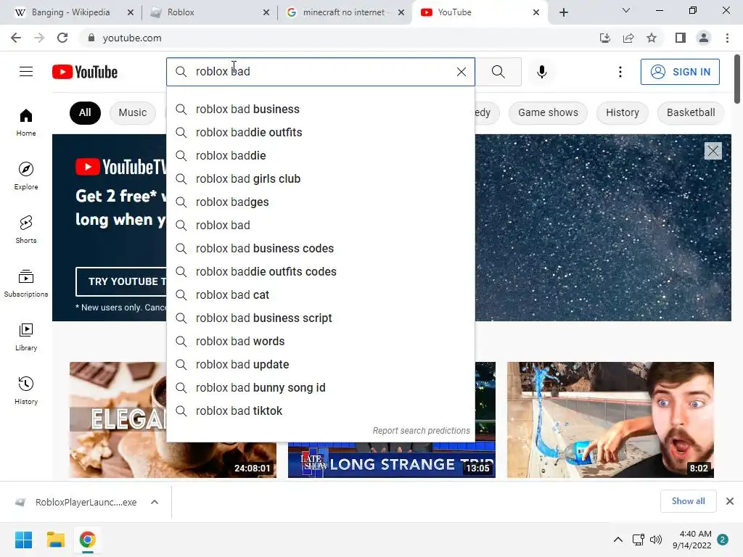Screen dimensions: 743x557
Task: Choose suggestion 'roblox badges'
Action: (320, 202)
